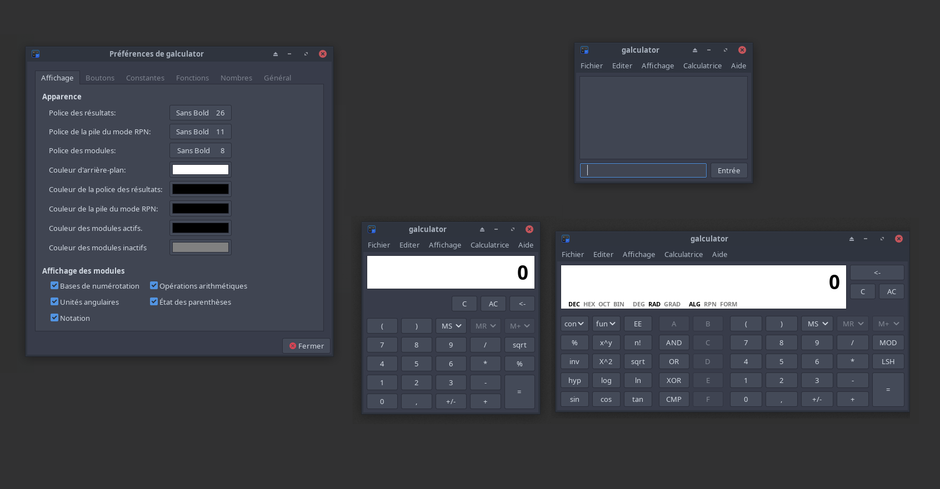Open Calculatrice menu in scientific calculator
The height and width of the screenshot is (489, 940).
coord(683,254)
